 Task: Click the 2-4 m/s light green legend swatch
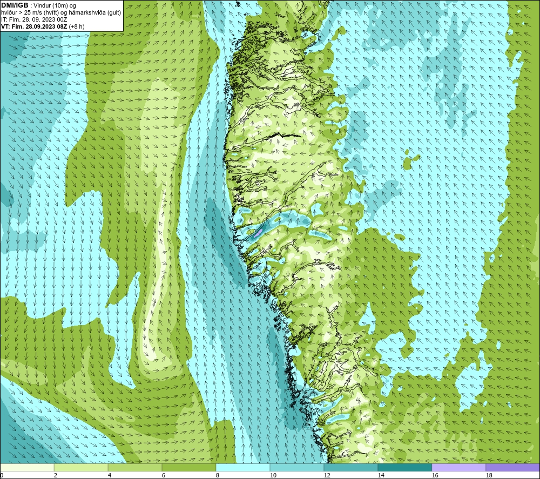click(81, 467)
